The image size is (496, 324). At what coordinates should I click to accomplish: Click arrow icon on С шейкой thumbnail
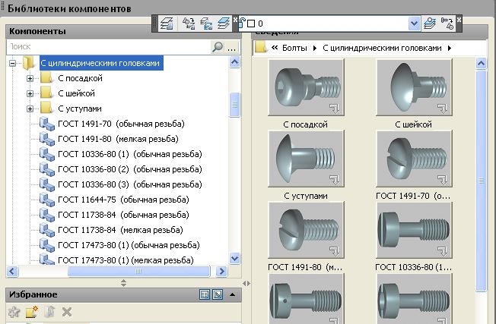[442, 109]
